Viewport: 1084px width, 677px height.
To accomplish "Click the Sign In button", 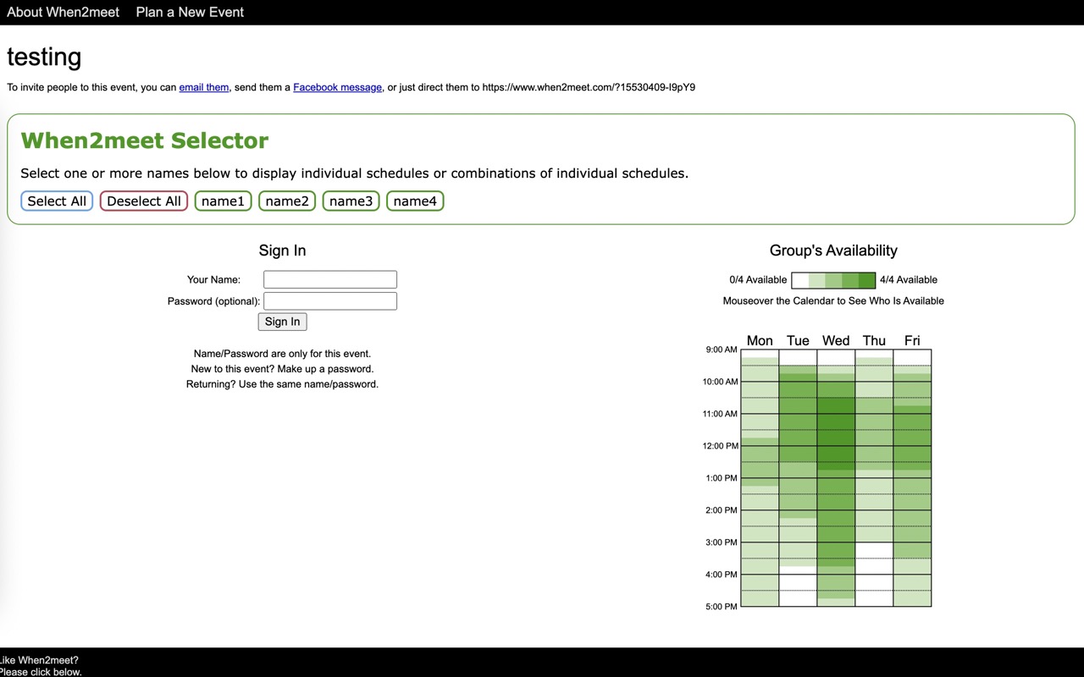I will pyautogui.click(x=282, y=322).
